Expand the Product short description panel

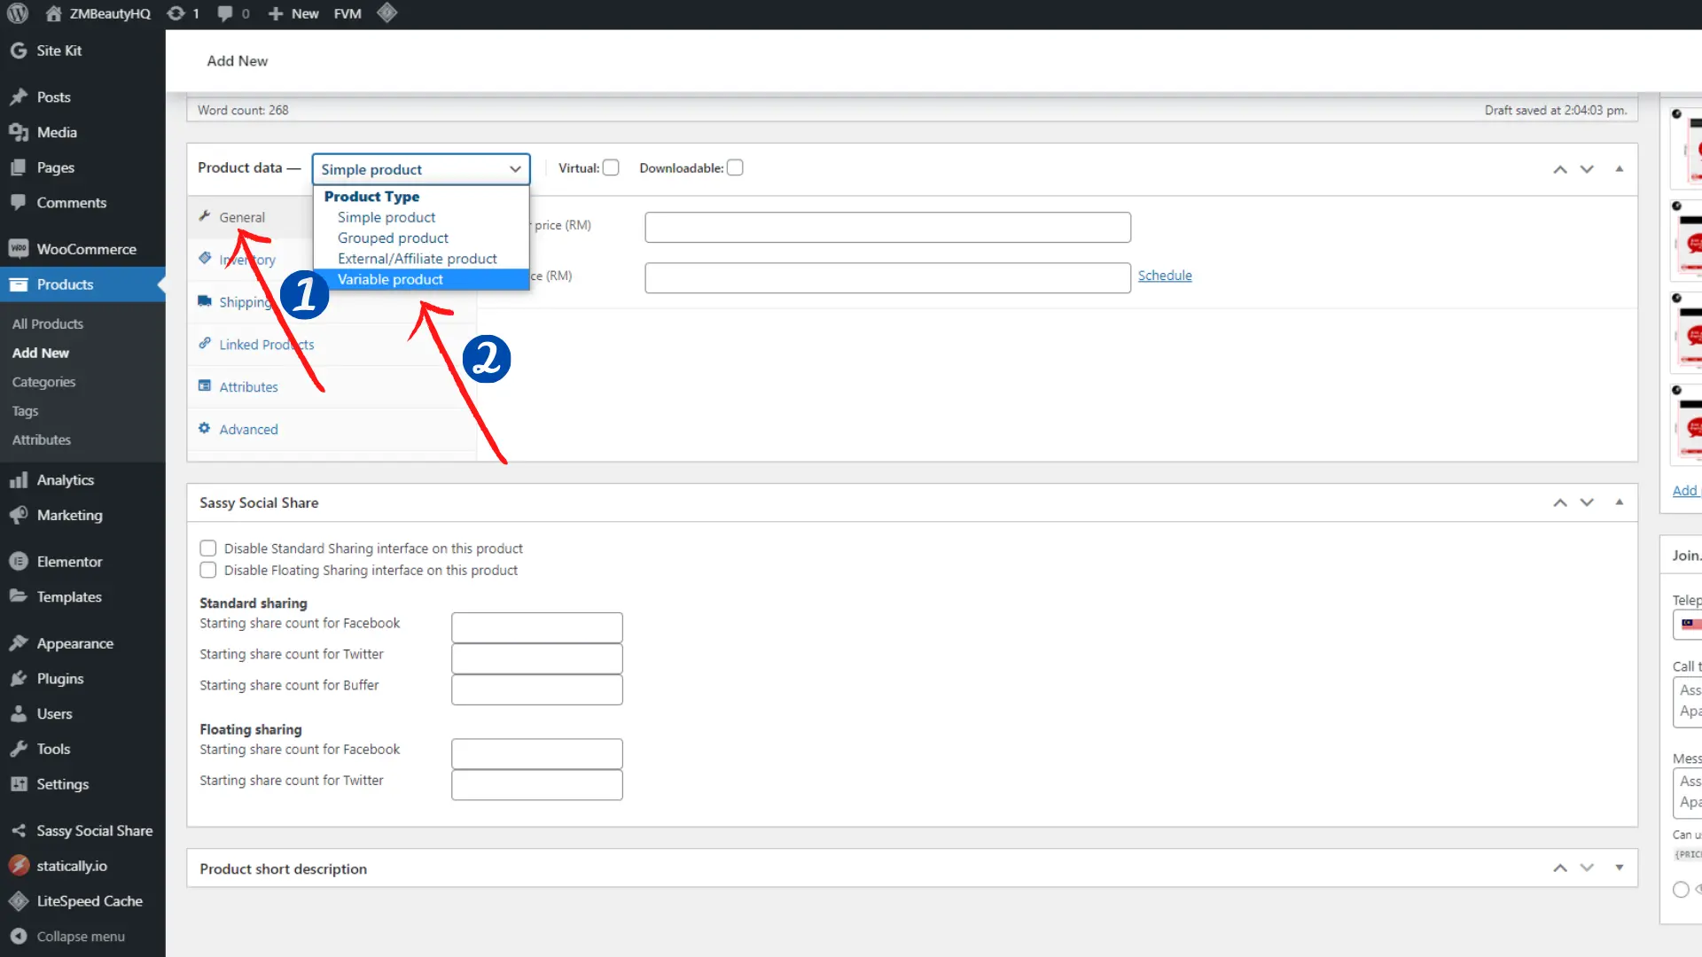pos(1620,868)
